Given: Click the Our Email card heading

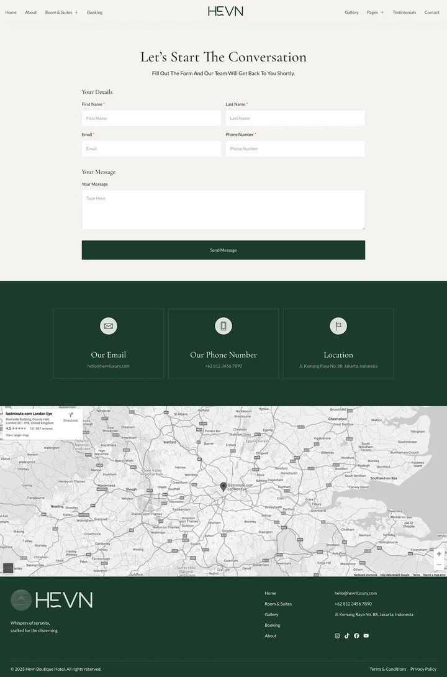Looking at the screenshot, I should coord(108,355).
